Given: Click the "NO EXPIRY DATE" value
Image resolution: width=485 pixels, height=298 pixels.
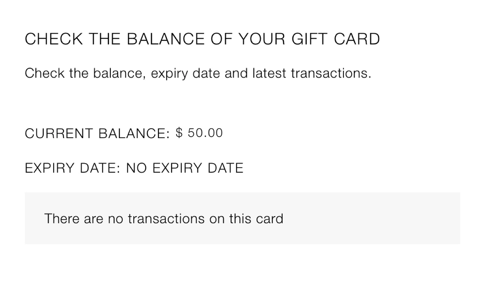Looking at the screenshot, I should pyautogui.click(x=185, y=168).
